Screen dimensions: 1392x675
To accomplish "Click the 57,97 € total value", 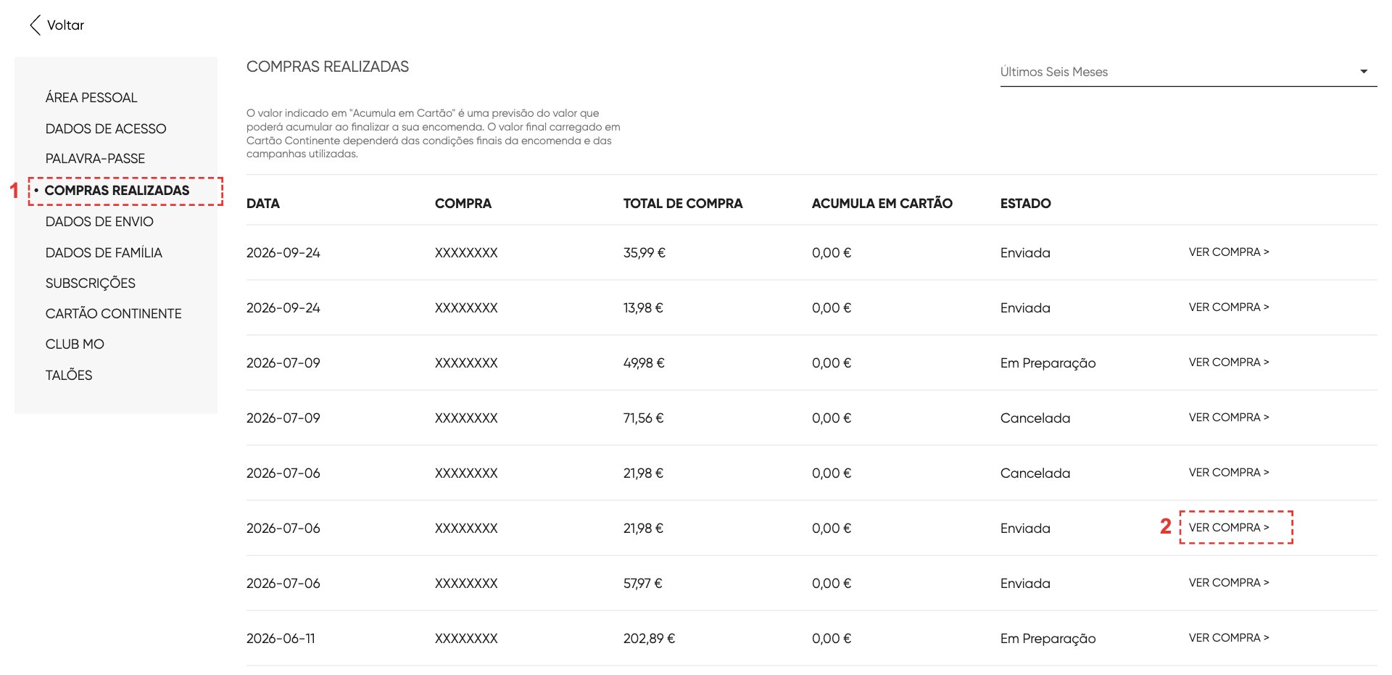I will point(643,584).
